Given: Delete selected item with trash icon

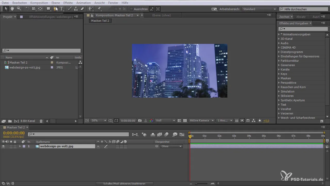Looking at the screenshot, I should [x=41, y=121].
